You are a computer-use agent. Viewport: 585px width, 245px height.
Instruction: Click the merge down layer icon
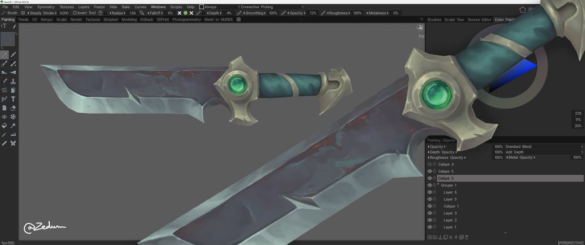[440, 237]
